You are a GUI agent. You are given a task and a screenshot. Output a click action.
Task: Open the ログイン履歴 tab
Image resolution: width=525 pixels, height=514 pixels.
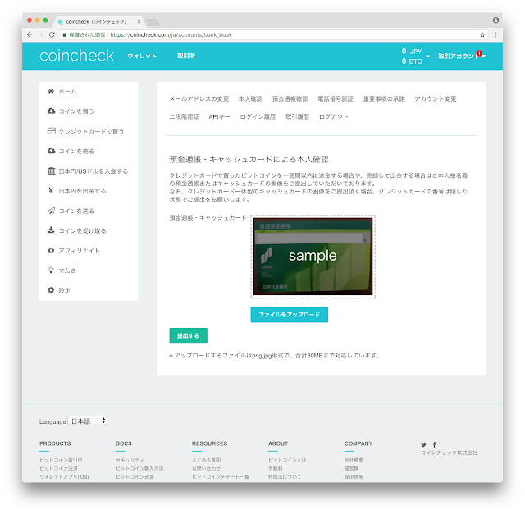[258, 116]
